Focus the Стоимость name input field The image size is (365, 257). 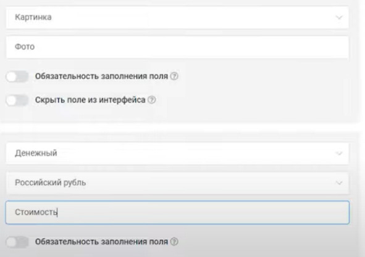click(x=177, y=213)
